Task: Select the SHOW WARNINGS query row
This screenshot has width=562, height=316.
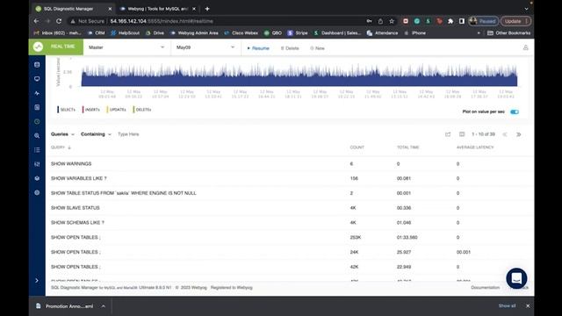Action: click(x=290, y=164)
